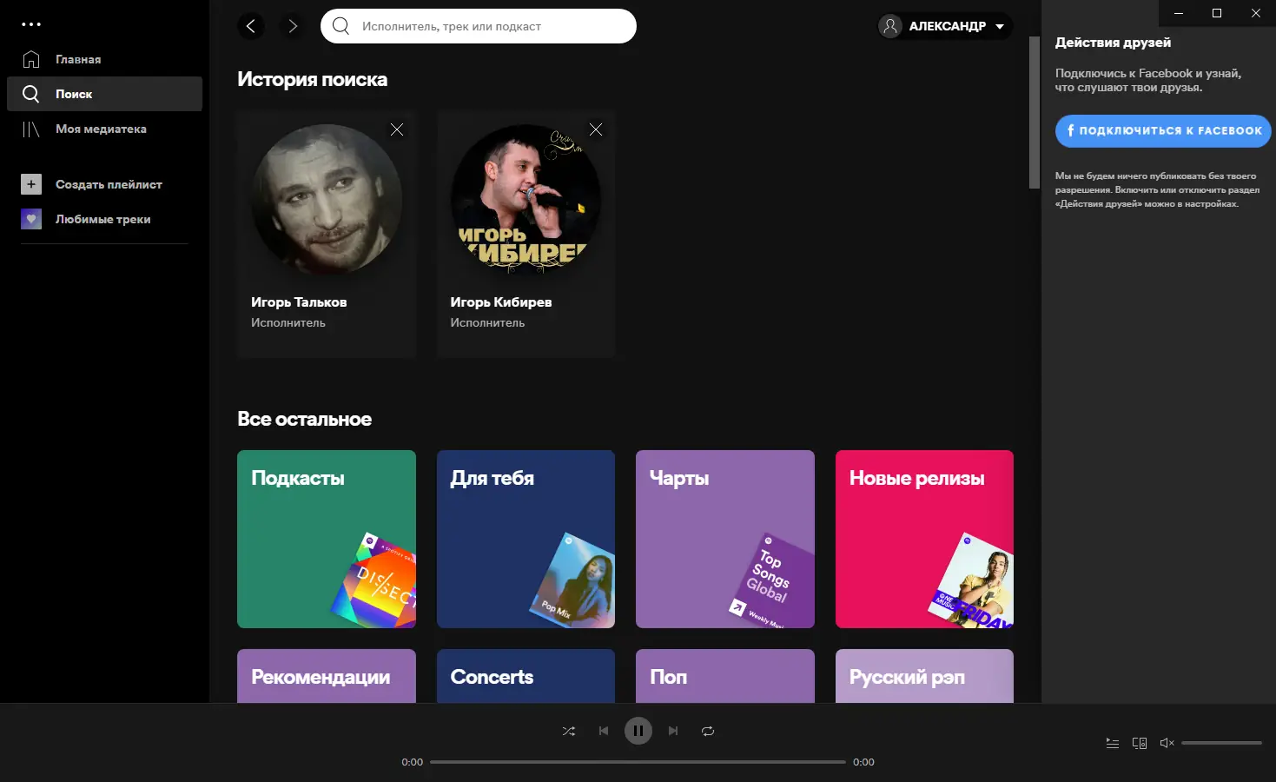Click the Игорь Тальков artist name
This screenshot has height=782, width=1276.
[299, 302]
